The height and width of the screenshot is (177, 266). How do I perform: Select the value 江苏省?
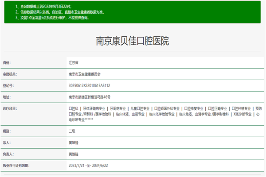74,63
